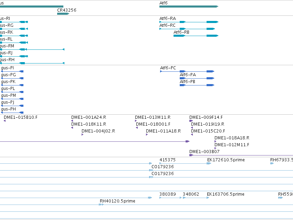Click the gus-PM protein label
The height and width of the screenshot is (220, 293).
(x=8, y=95)
